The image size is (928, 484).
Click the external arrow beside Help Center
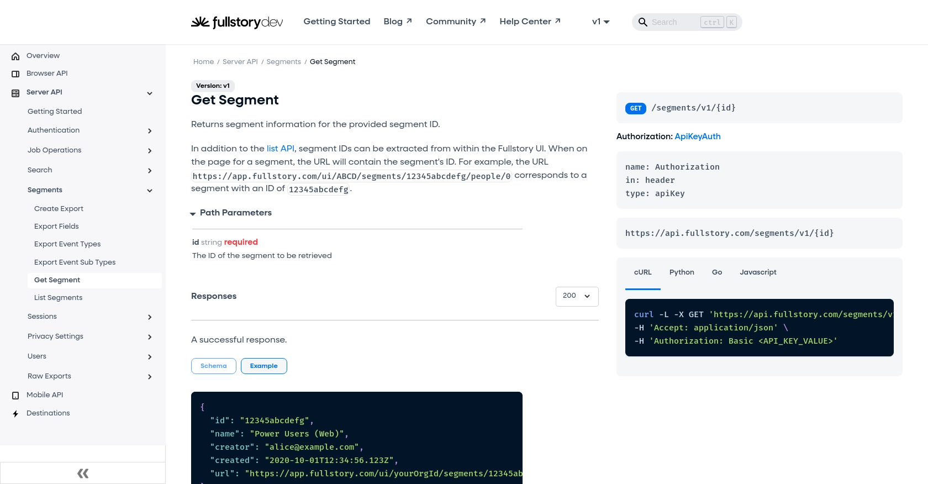(558, 21)
